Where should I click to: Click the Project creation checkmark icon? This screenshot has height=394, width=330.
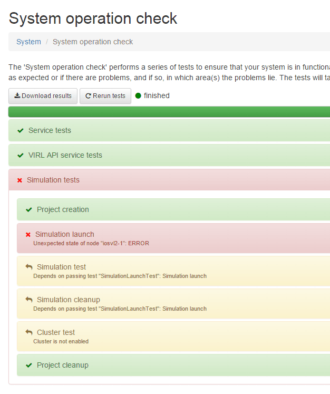29,209
